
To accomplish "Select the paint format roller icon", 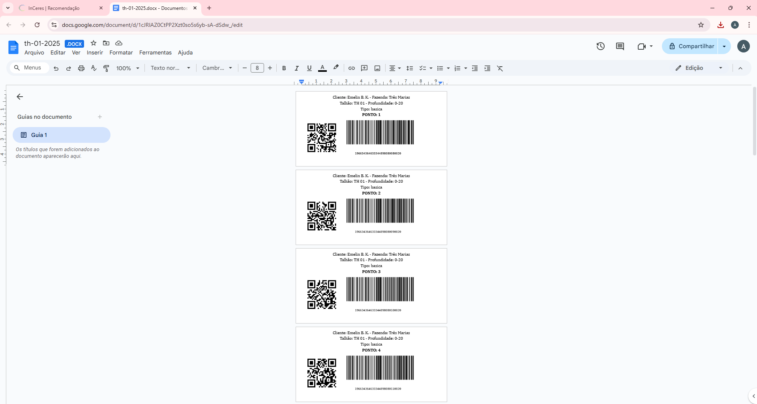I will [106, 68].
